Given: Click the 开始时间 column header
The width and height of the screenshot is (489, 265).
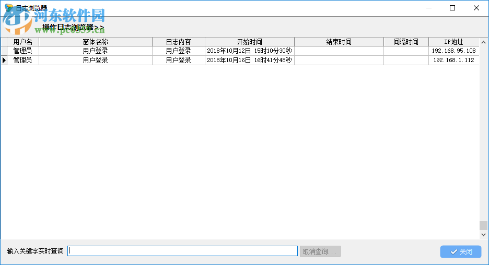Looking at the screenshot, I should coord(250,42).
